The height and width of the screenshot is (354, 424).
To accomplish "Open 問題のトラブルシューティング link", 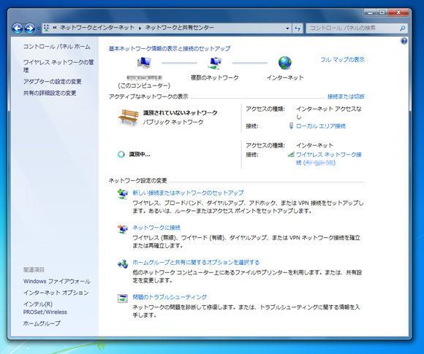I will (170, 297).
